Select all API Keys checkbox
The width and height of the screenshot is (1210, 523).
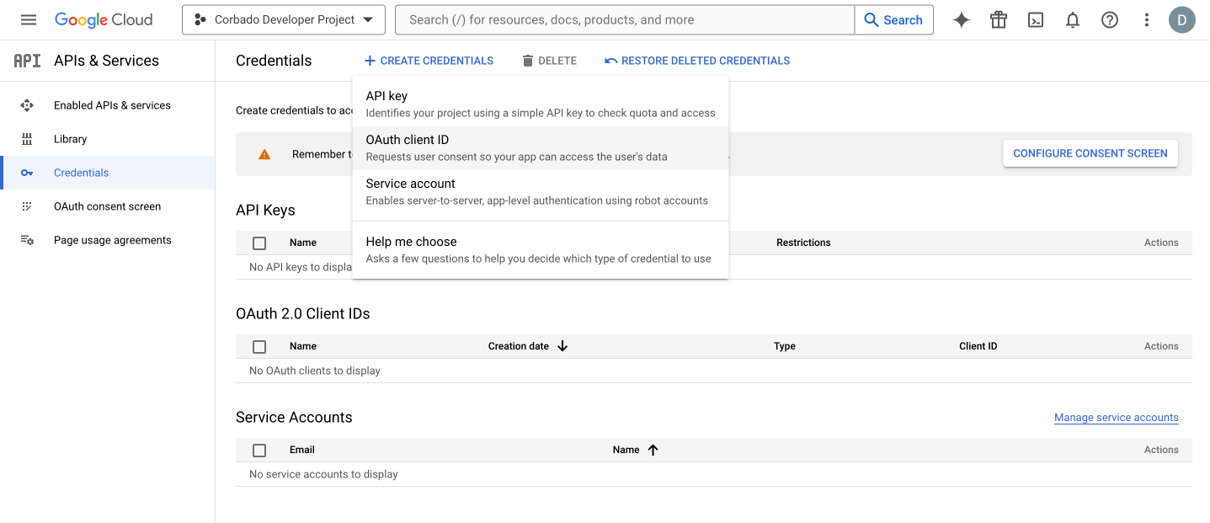click(x=259, y=243)
